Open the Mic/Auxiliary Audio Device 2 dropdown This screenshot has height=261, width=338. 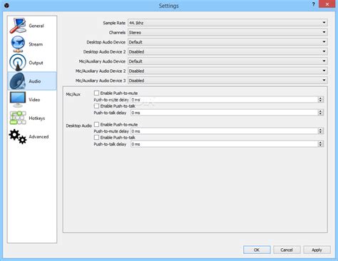[x=227, y=71]
